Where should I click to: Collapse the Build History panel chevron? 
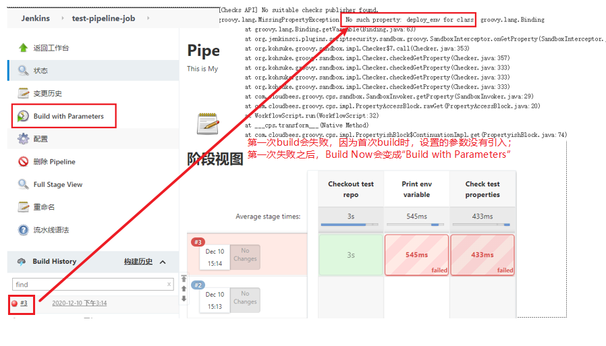(163, 262)
